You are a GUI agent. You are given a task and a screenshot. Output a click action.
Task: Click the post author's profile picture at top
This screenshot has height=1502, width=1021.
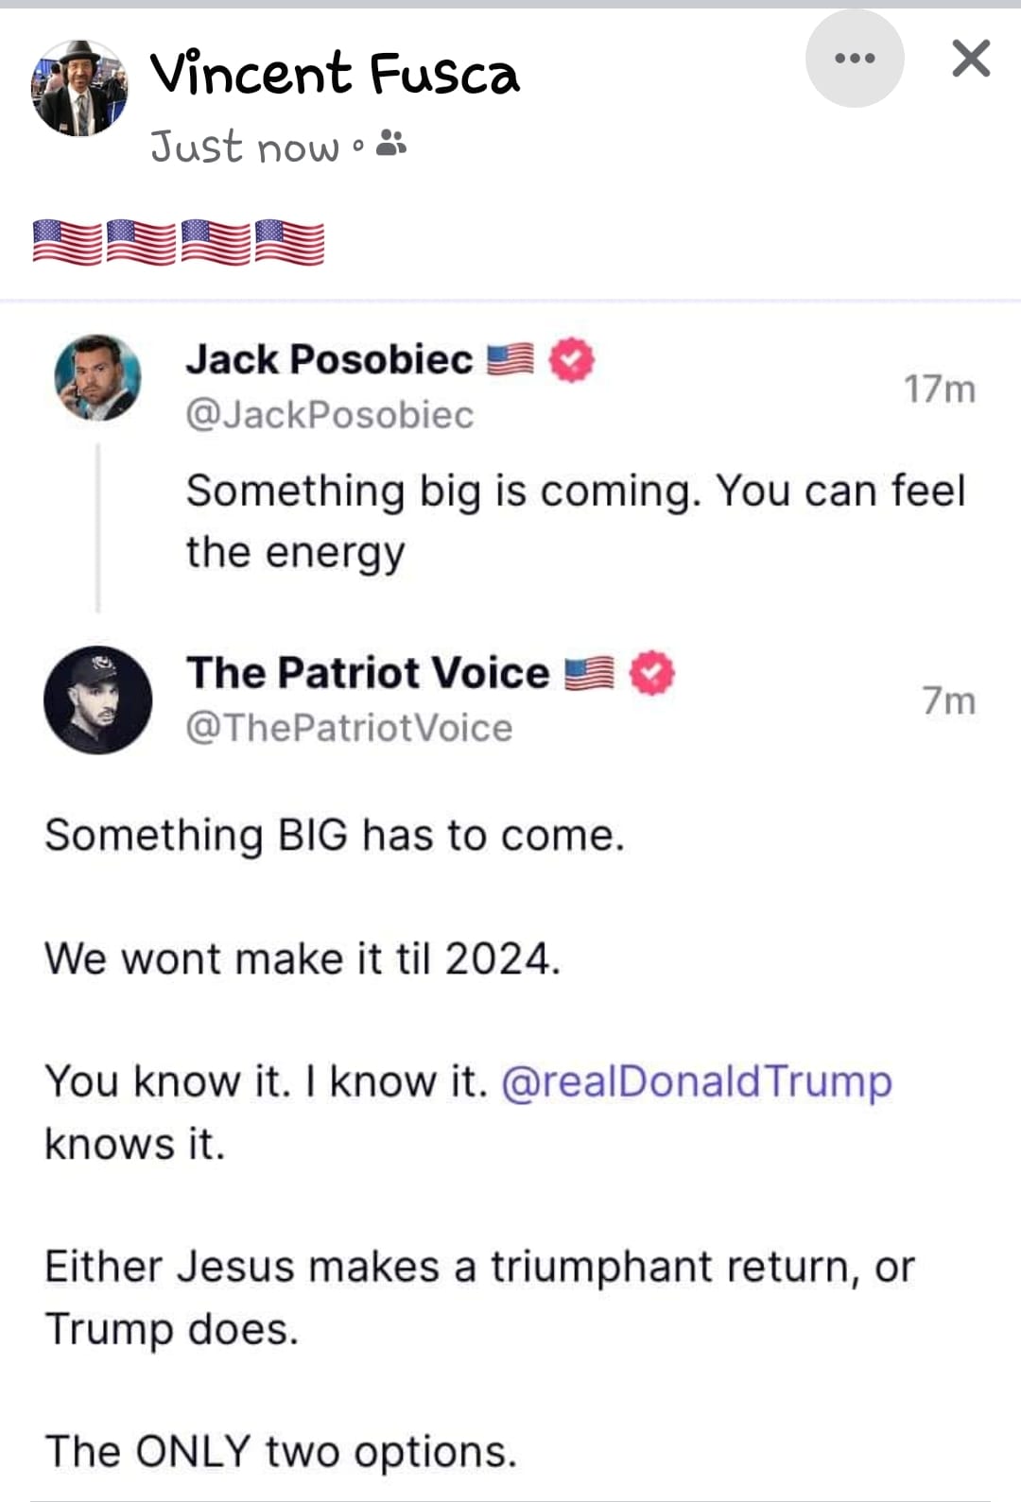coord(79,89)
